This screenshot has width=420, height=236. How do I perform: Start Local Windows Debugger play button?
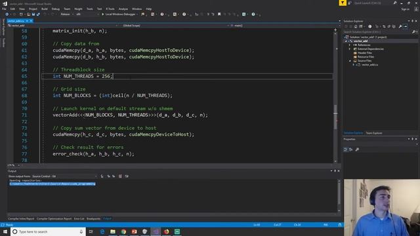[102, 14]
